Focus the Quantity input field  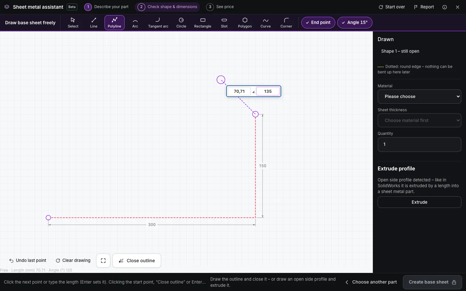tap(419, 145)
